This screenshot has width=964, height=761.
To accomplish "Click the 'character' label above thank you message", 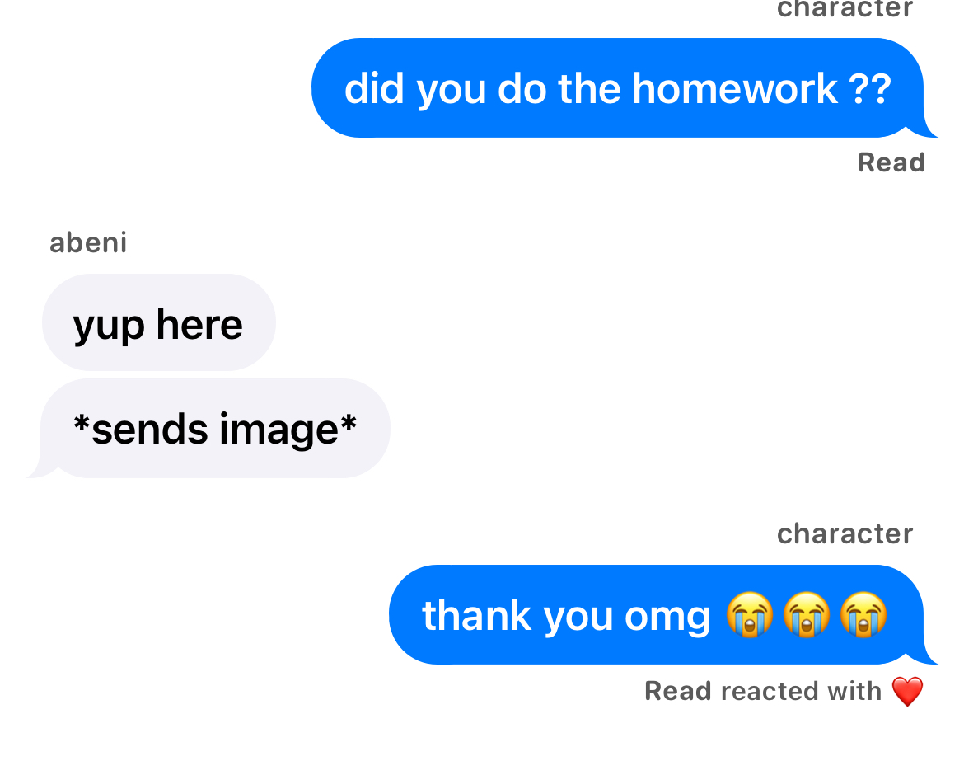I will pyautogui.click(x=845, y=533).
